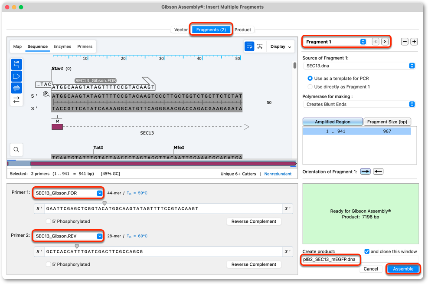
Task: Click the SEC13_Gibson.FOR primer annotation
Action: click(96, 80)
